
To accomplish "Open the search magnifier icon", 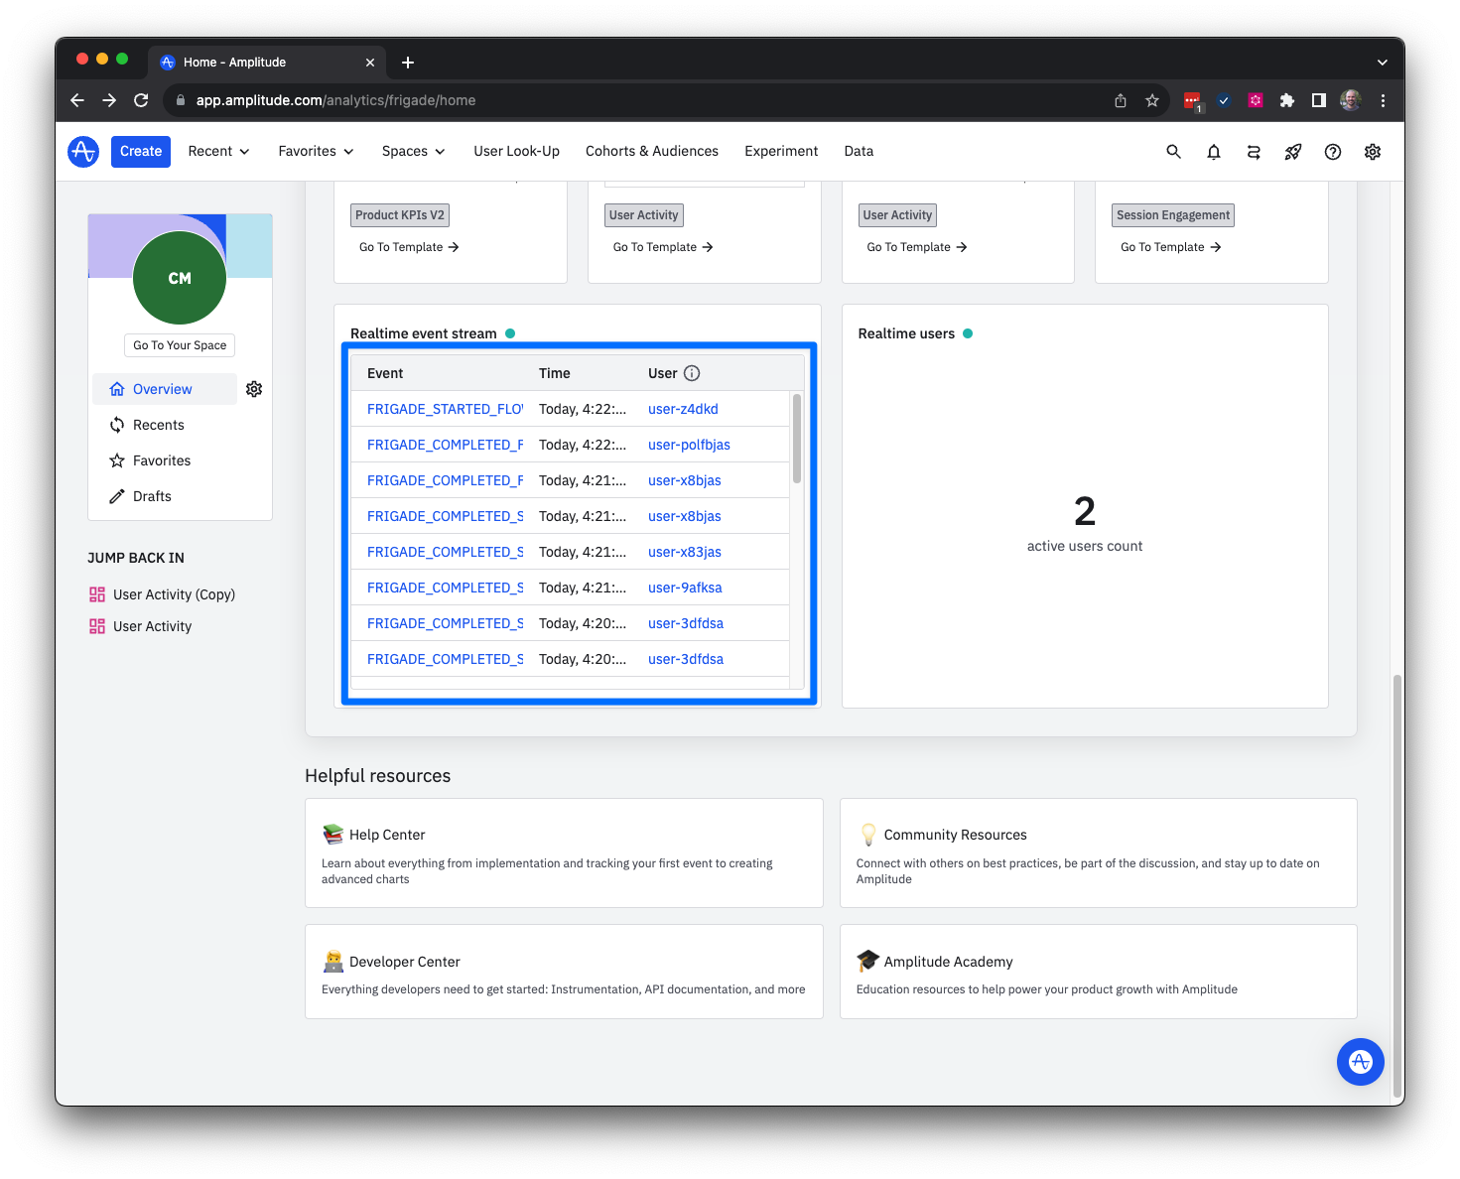I will click(1173, 152).
